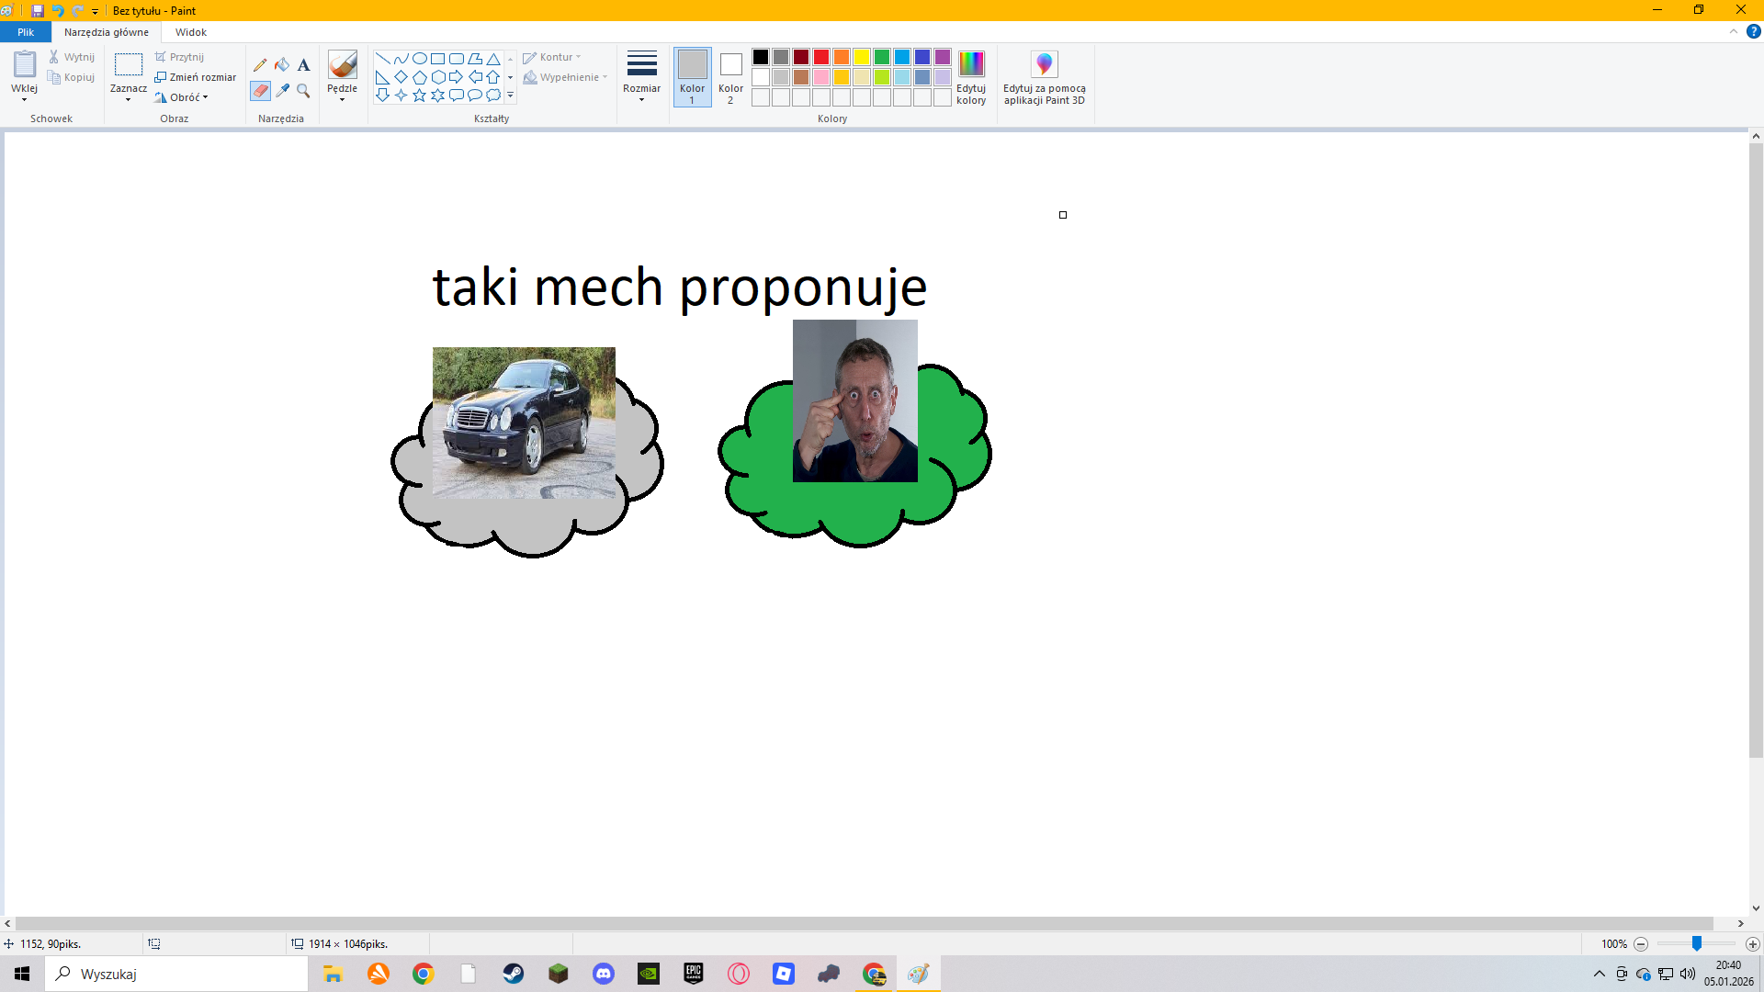The height and width of the screenshot is (992, 1764).
Task: Click the Zmień rozmiar button
Action: point(196,77)
